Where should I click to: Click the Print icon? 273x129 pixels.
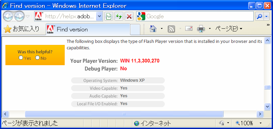click(201, 29)
